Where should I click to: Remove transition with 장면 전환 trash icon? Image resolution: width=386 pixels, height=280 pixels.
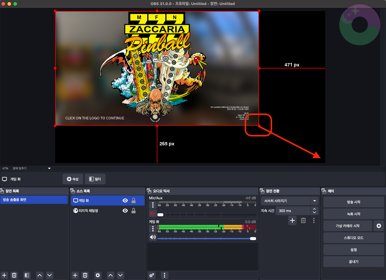click(303, 220)
